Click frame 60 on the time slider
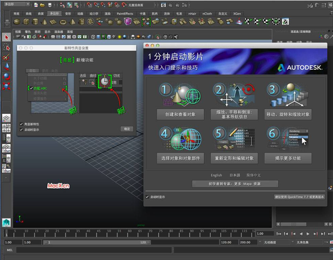Image resolution: width=333 pixels, height=260 pixels. [x=130, y=233]
